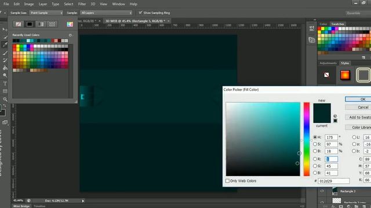The image size is (371, 208).
Task: Open the Essentials workspace dropdown
Action: tap(358, 13)
